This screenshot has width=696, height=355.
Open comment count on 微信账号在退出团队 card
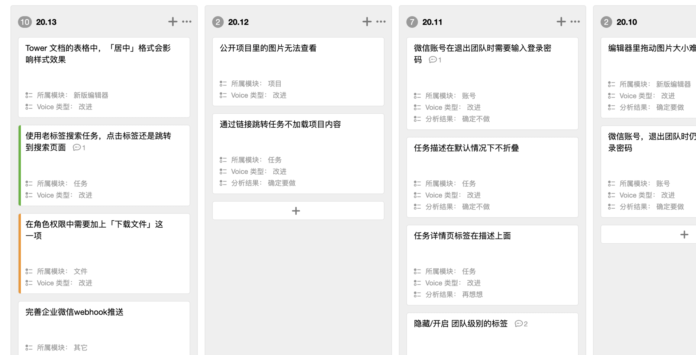tap(435, 60)
